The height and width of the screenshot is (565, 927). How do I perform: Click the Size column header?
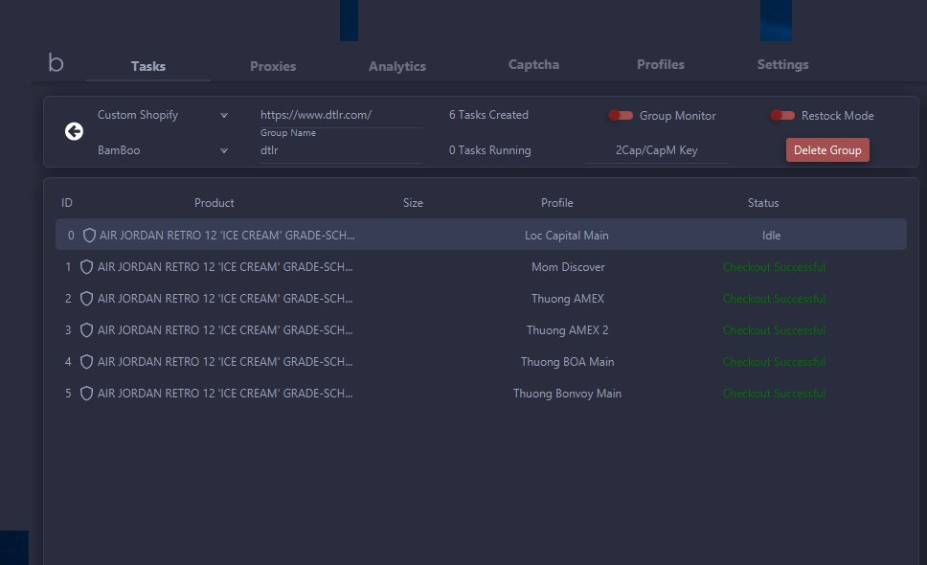point(413,203)
